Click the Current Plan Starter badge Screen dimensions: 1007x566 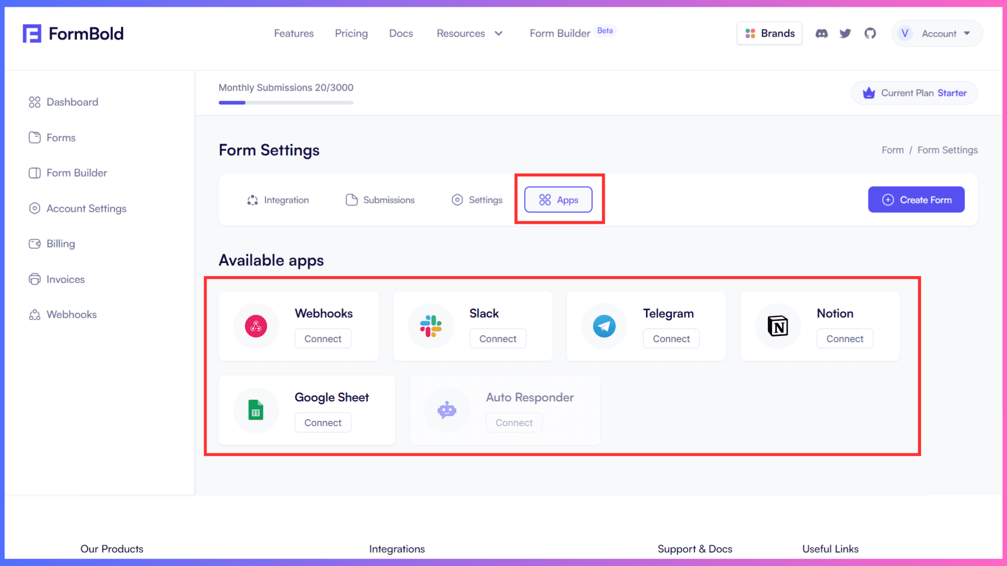(x=914, y=93)
